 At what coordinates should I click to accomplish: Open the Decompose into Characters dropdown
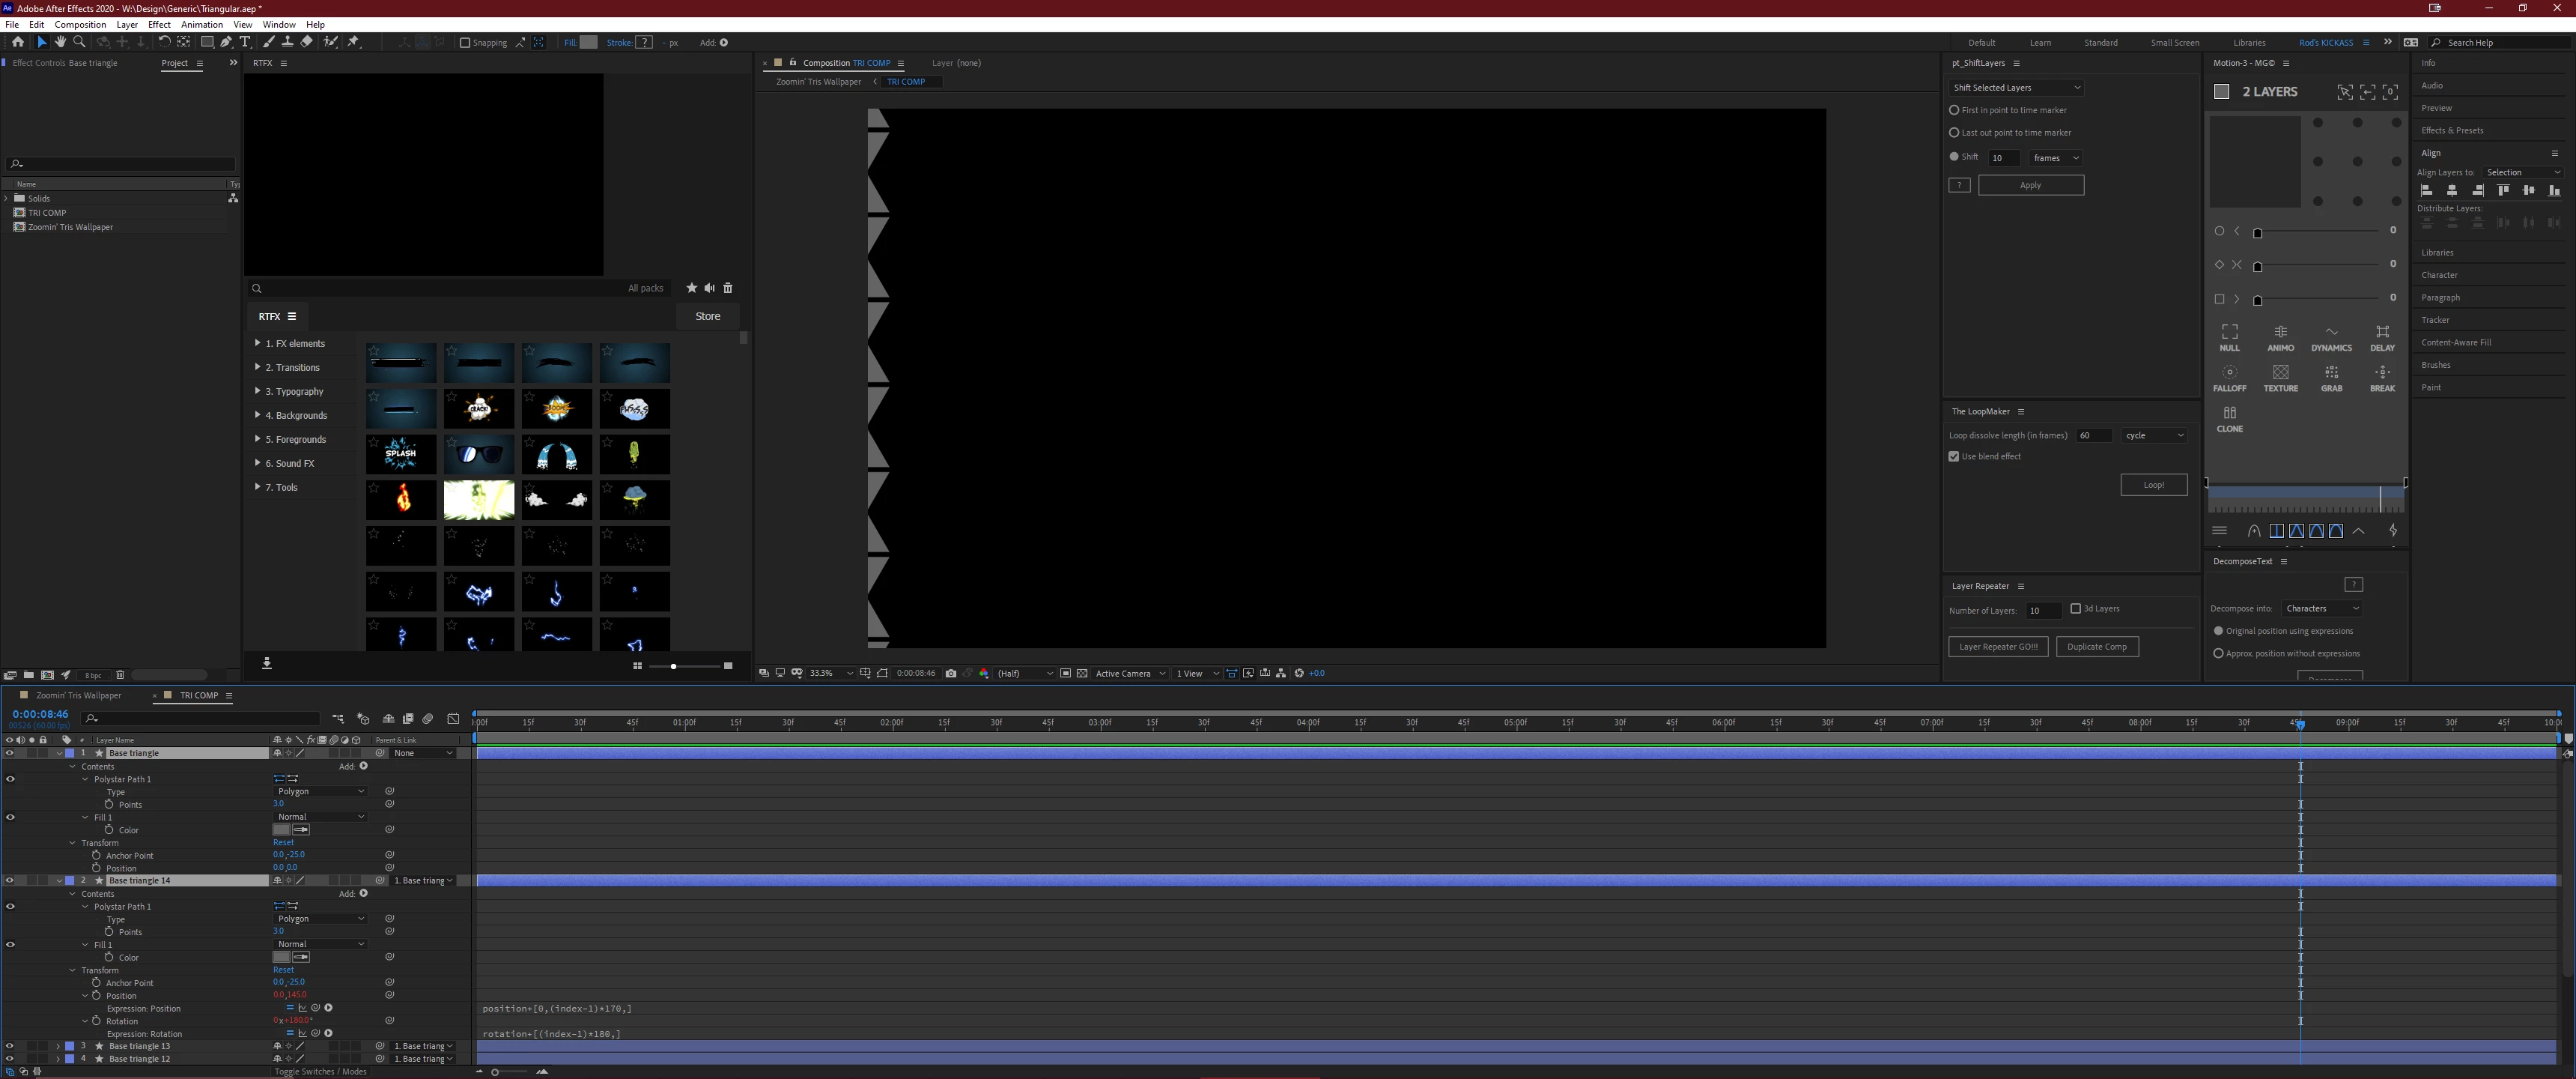click(2321, 608)
